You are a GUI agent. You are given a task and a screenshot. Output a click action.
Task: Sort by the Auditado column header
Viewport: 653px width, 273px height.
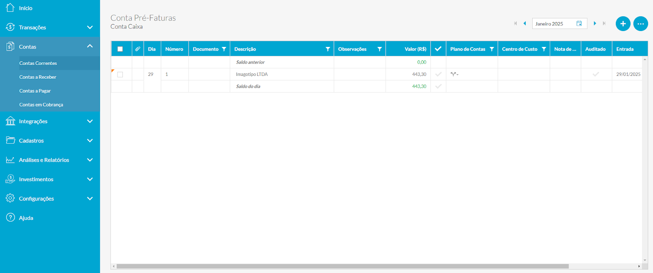[x=595, y=49]
